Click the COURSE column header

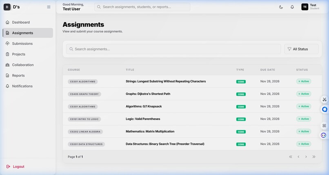pos(74,70)
